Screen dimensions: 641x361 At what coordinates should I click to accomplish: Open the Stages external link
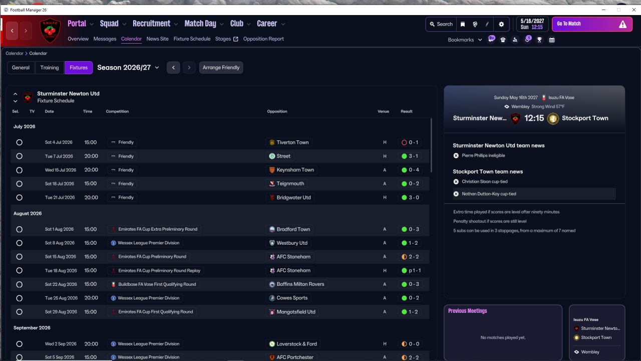[x=227, y=39]
